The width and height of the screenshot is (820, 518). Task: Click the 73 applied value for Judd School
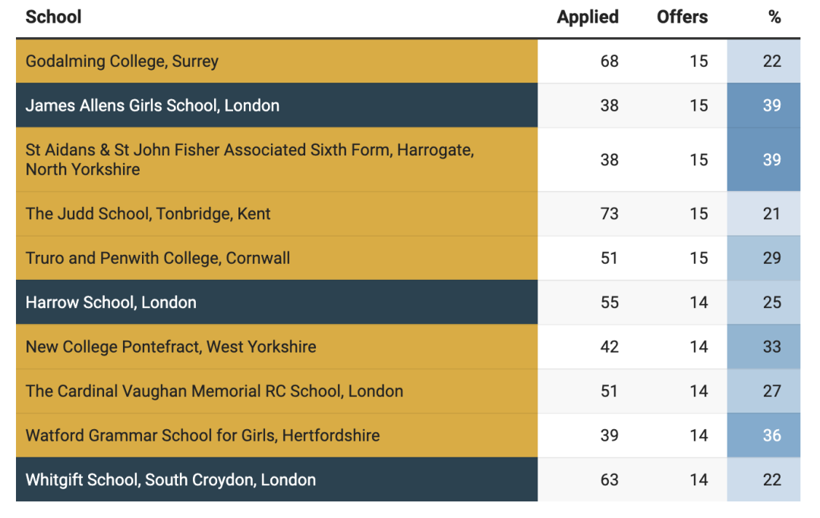coord(609,214)
